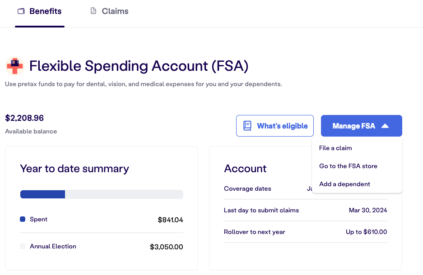This screenshot has width=423, height=275.
Task: Click the $2,208.96 available balance amount
Action: point(24,118)
